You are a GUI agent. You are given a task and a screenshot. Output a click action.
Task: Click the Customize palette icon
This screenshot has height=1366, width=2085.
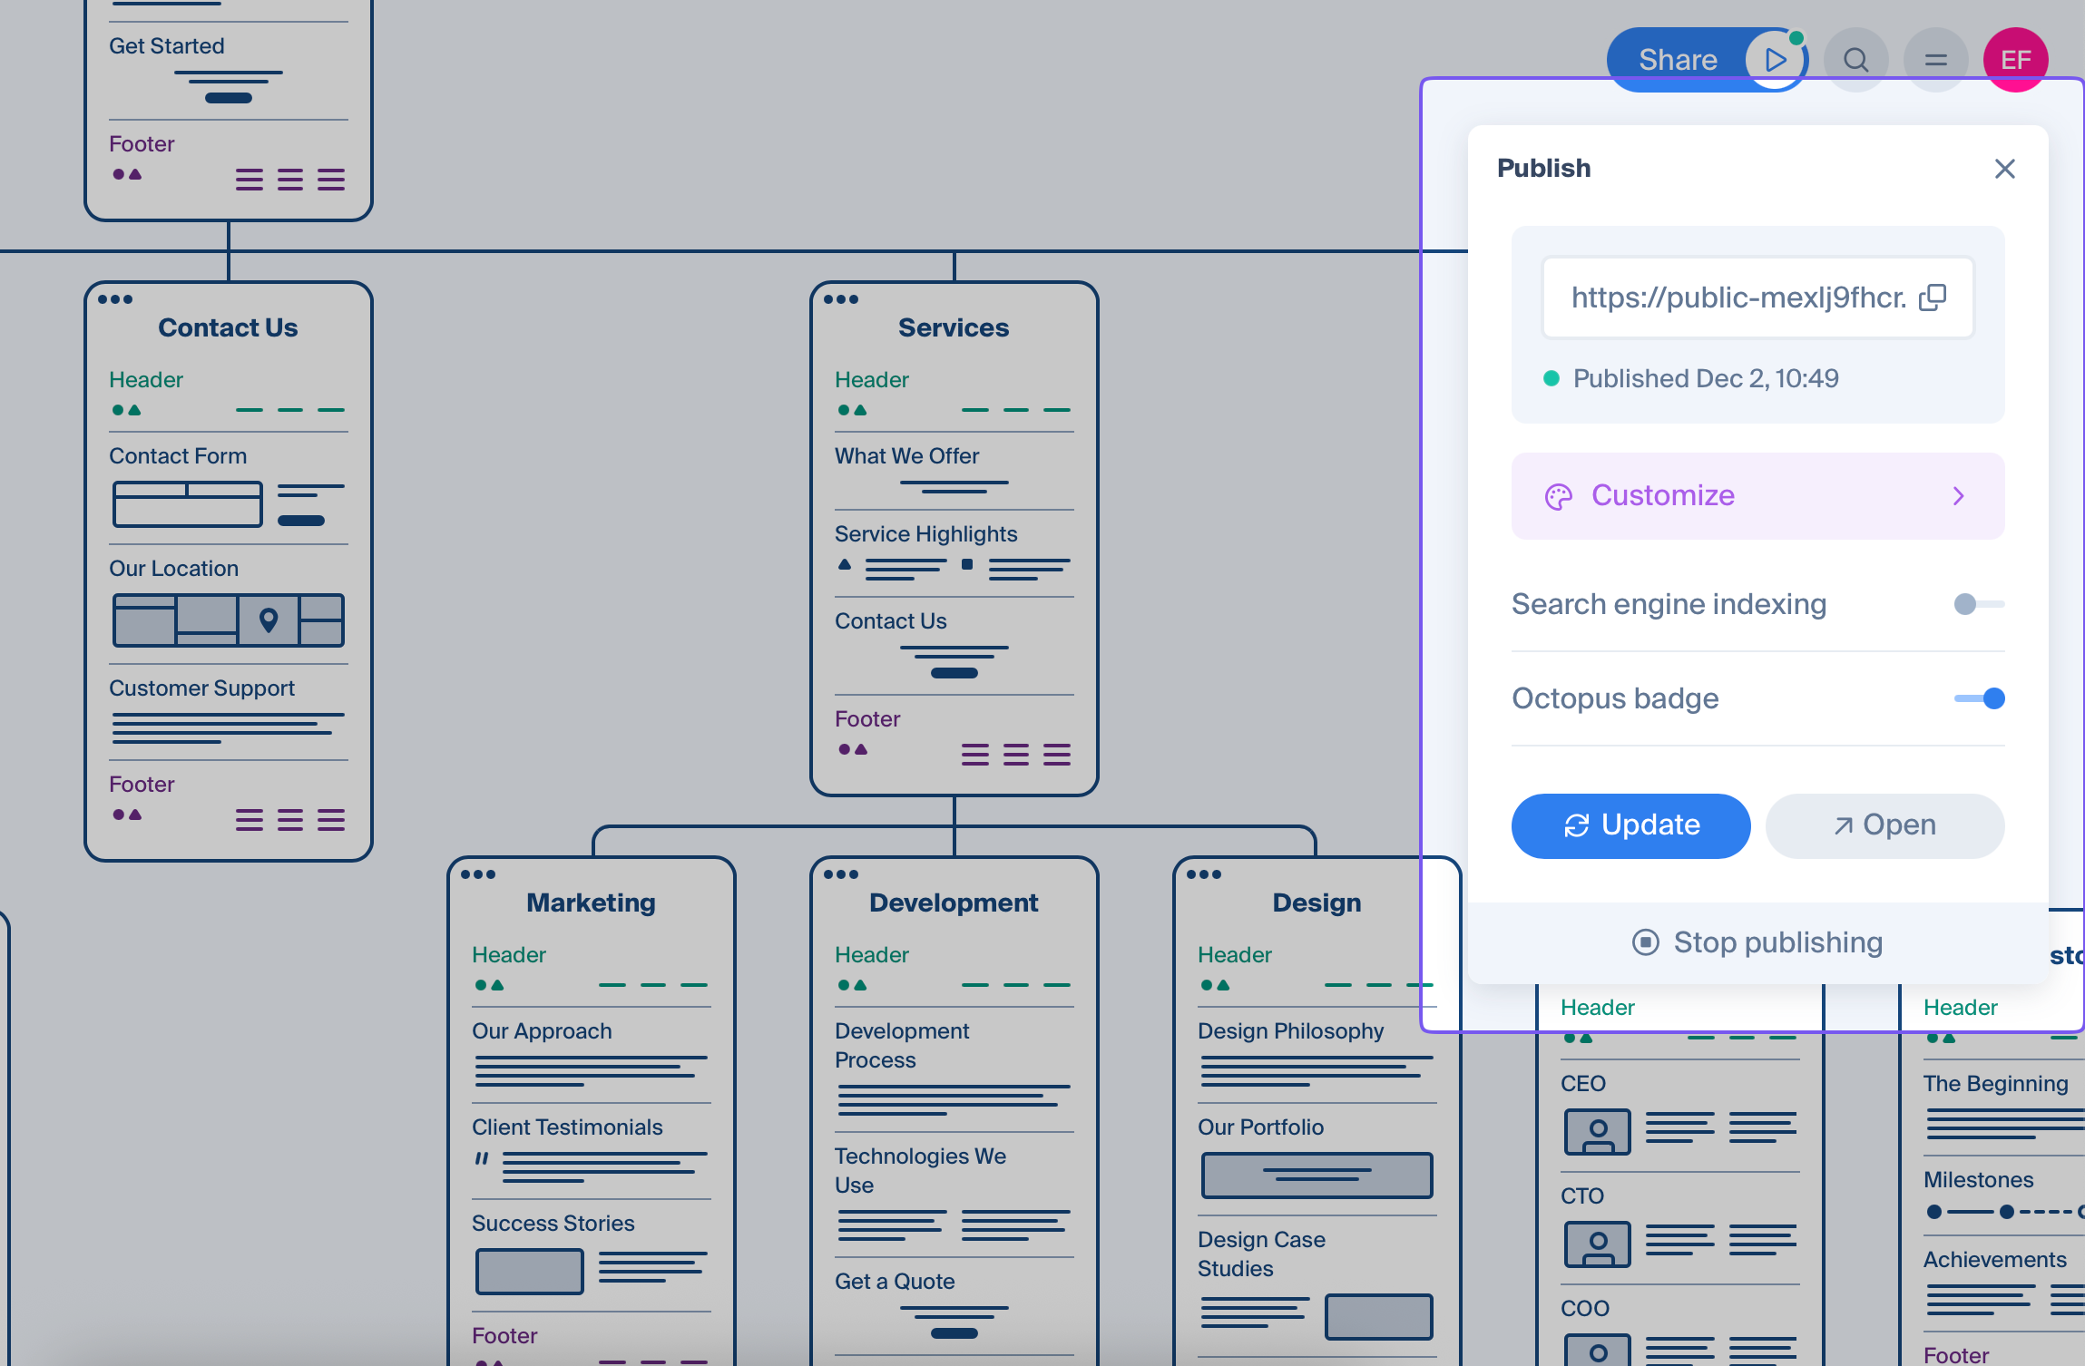1558,496
